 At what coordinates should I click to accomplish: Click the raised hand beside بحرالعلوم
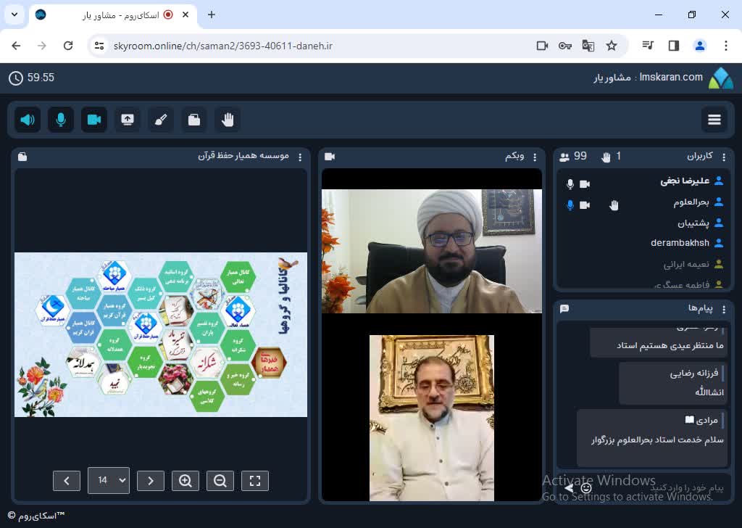tap(614, 205)
